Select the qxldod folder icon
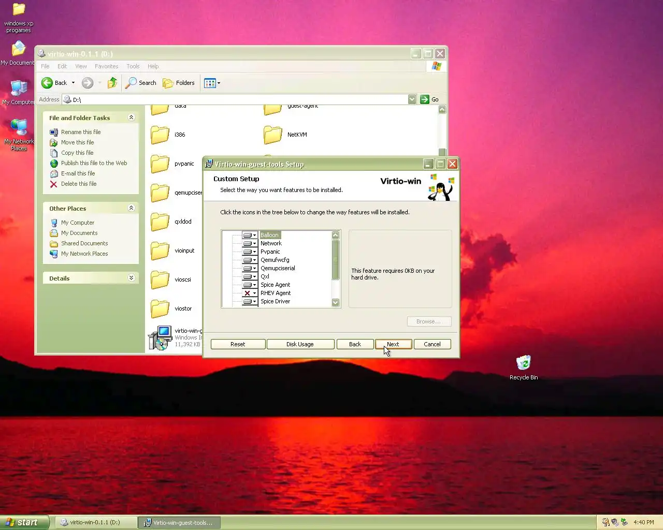This screenshot has width=663, height=530. click(x=160, y=222)
